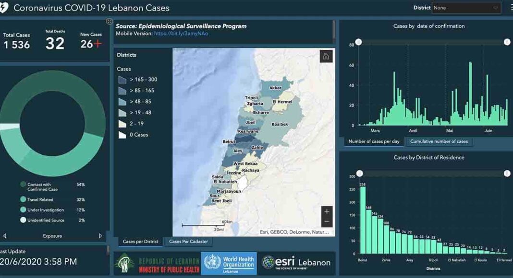Click the expand icon above the source panel
Image resolution: width=513 pixels, height=278 pixels.
(110, 22)
